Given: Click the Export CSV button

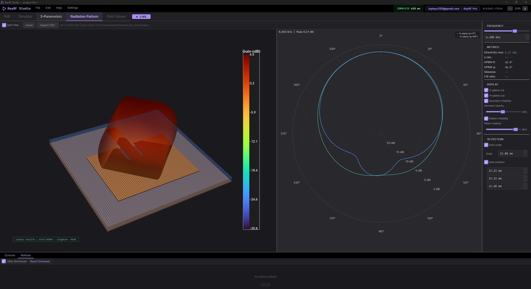Looking at the screenshot, I should click(47, 25).
